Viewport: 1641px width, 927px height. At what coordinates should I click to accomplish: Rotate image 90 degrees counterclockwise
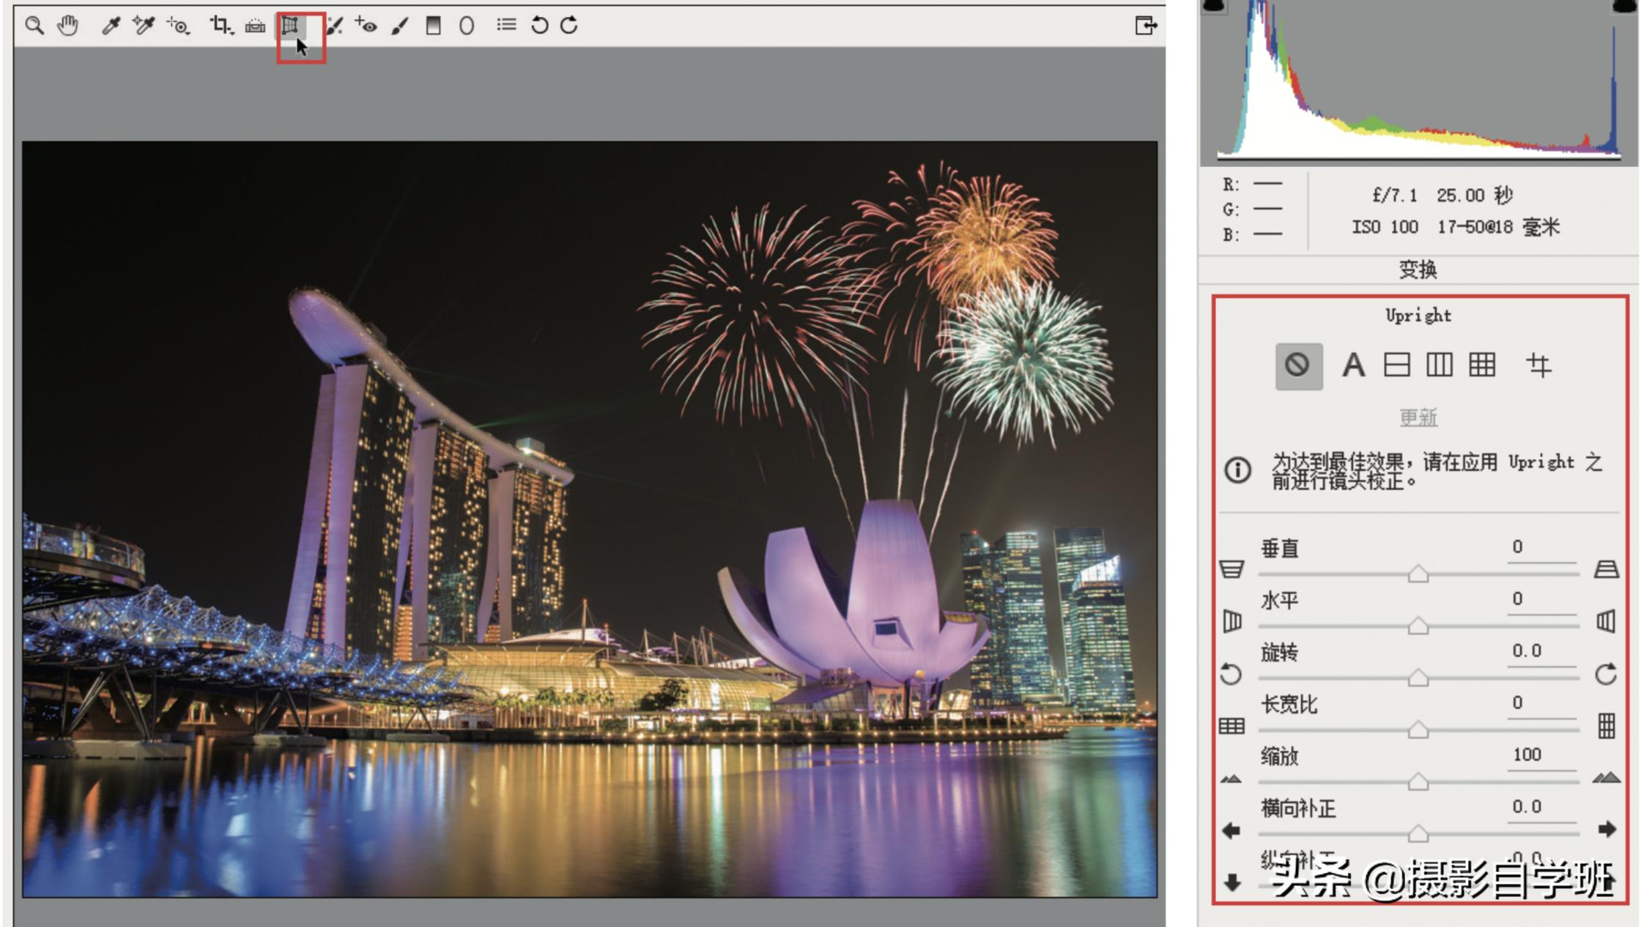(539, 26)
